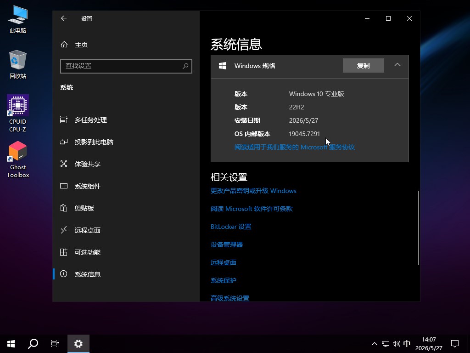Click the 体验共享 sidebar icon
Image resolution: width=470 pixels, height=353 pixels.
coord(63,164)
